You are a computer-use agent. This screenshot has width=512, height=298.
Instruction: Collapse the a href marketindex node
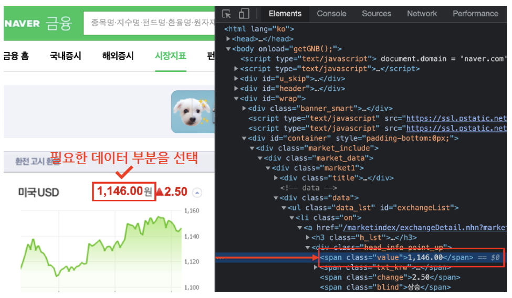point(300,228)
